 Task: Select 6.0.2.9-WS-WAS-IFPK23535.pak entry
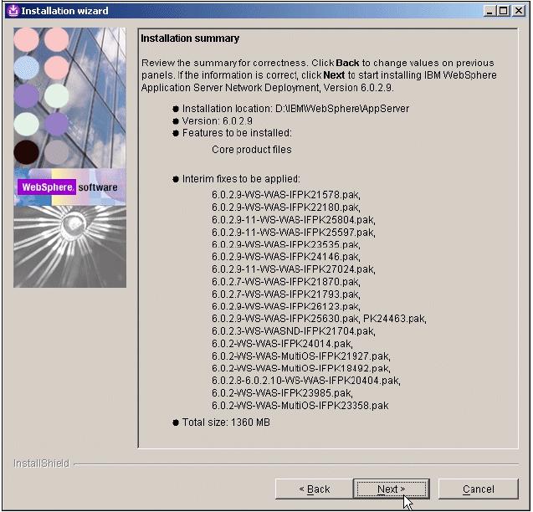[286, 244]
